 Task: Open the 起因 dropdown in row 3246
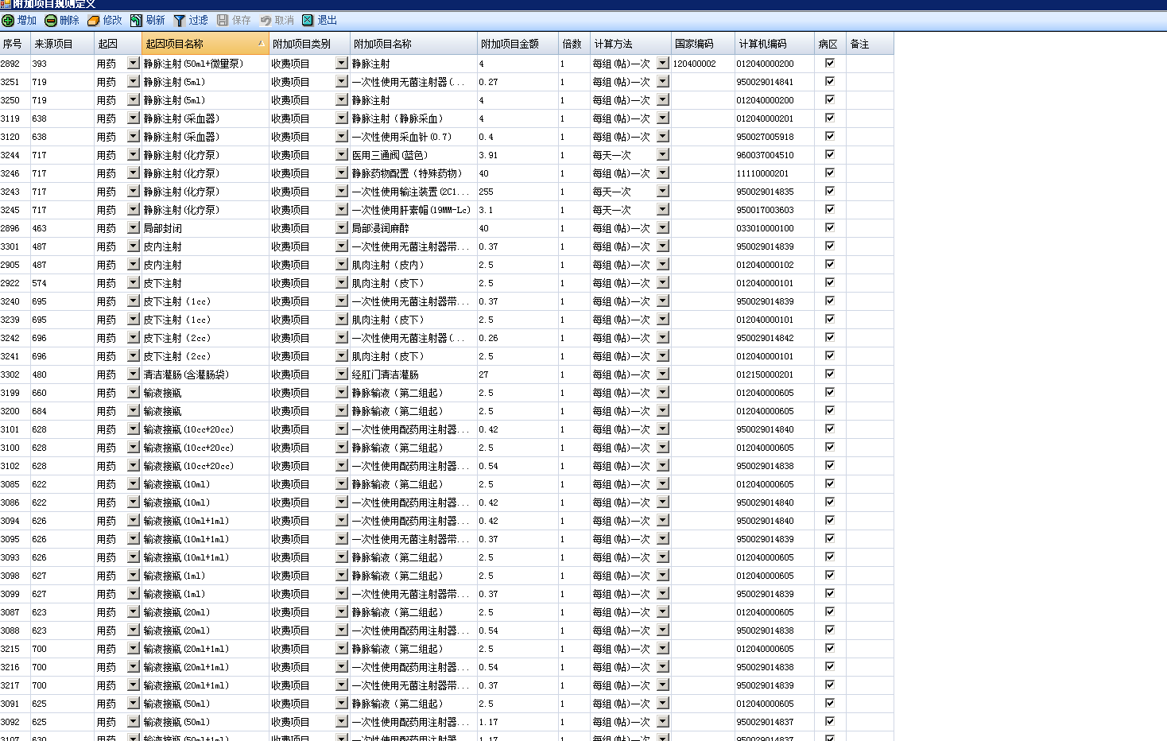click(134, 173)
